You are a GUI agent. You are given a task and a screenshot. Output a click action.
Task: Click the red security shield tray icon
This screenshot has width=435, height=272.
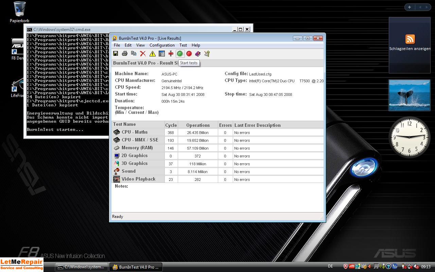click(x=346, y=266)
